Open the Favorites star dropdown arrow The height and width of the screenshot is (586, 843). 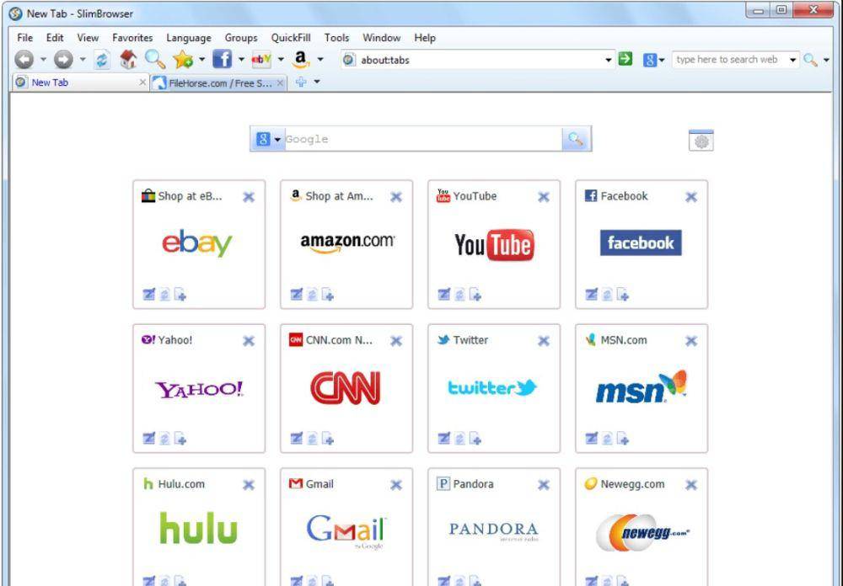(x=201, y=59)
